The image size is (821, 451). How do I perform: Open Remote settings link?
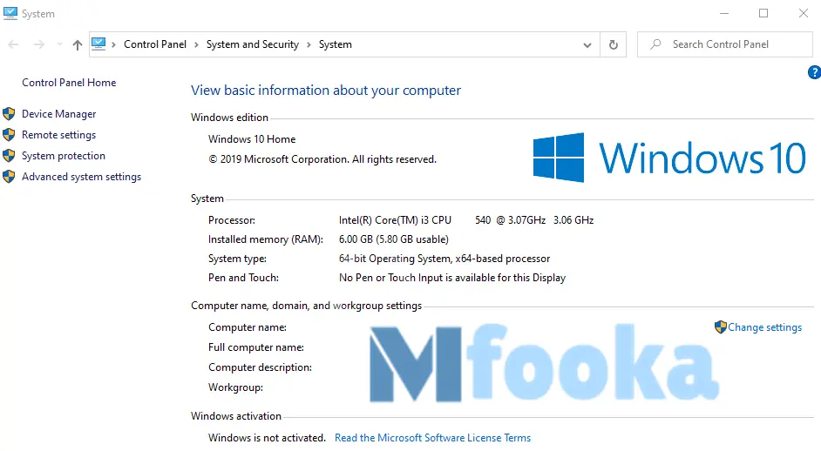click(59, 135)
